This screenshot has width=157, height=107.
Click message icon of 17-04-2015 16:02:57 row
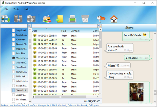point(35,57)
